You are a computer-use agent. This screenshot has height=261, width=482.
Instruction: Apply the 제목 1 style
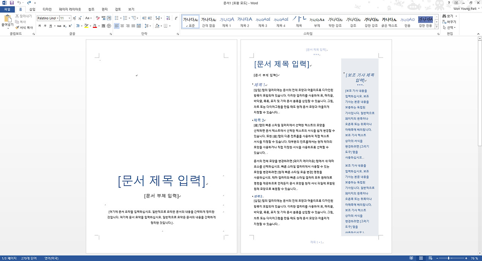[x=227, y=22]
